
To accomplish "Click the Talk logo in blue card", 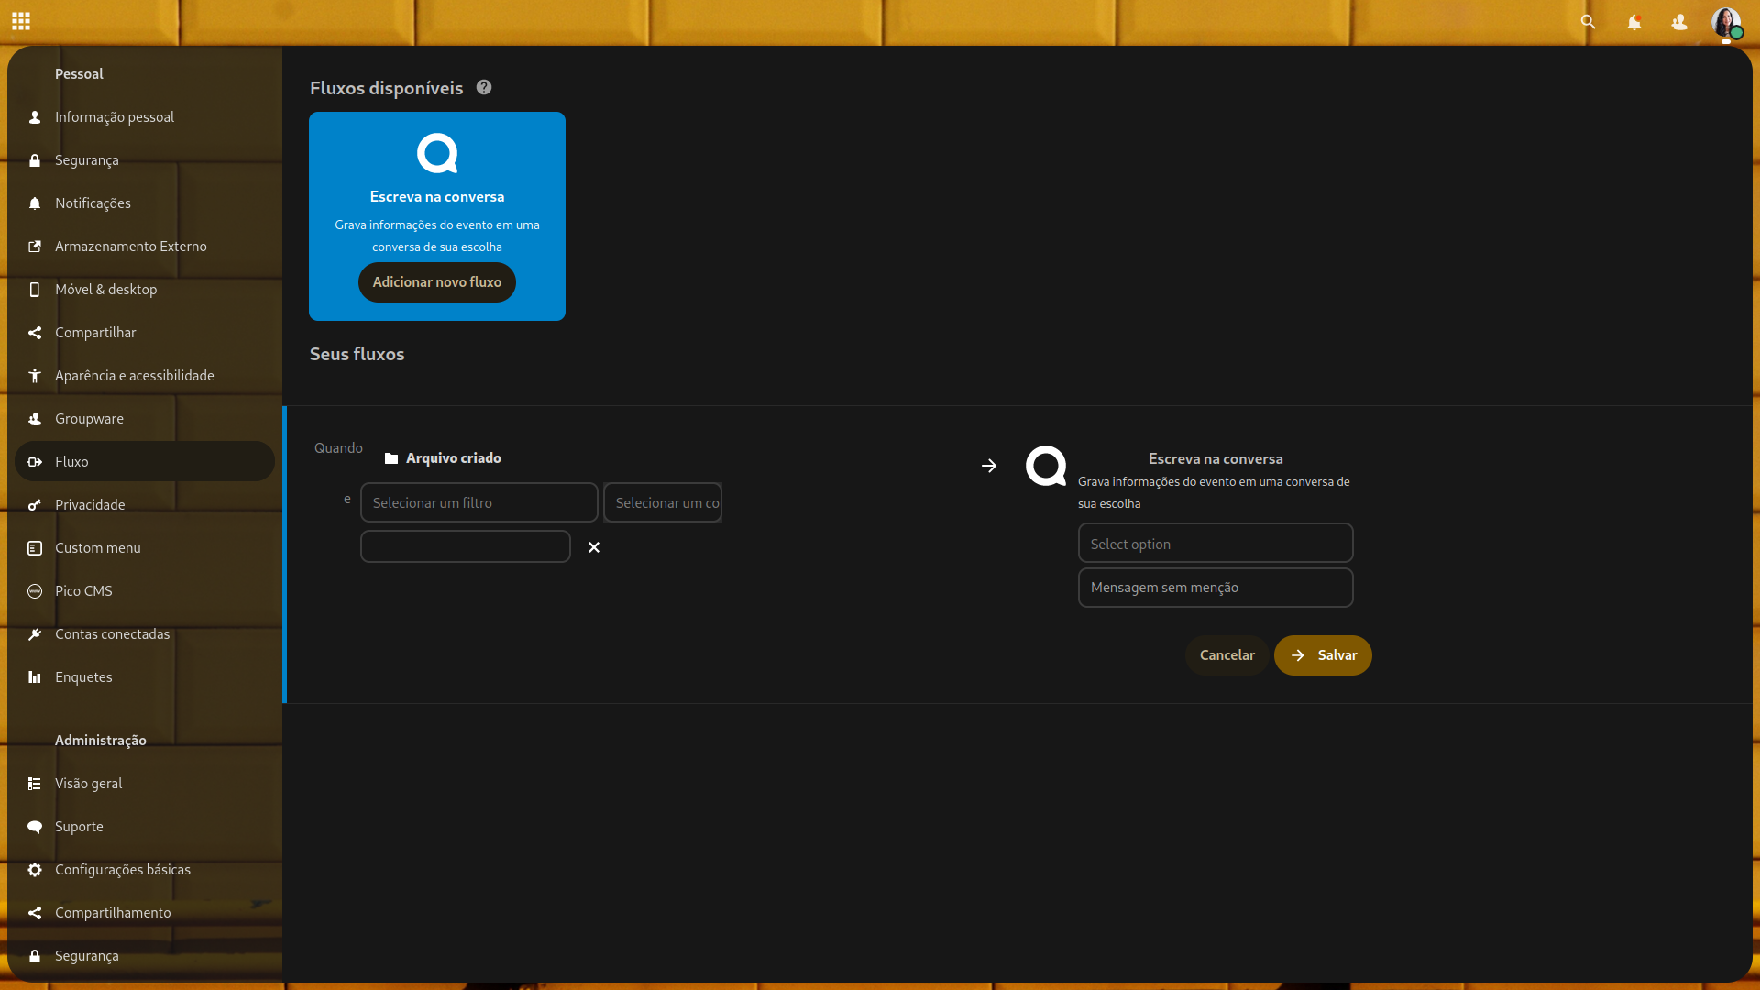I will point(437,153).
